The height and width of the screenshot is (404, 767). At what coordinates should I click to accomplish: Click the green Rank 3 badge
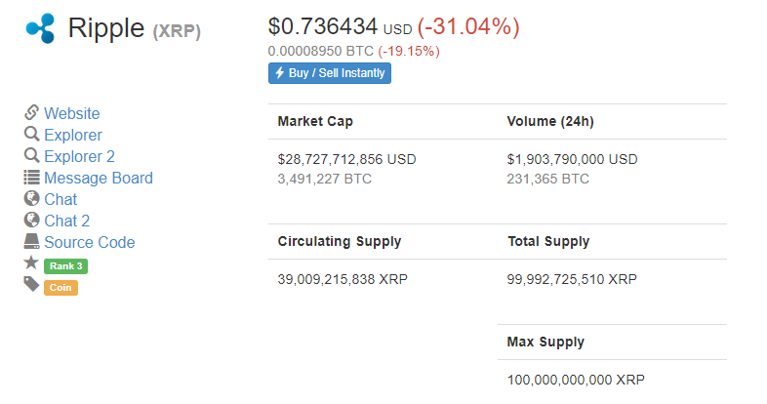[66, 266]
